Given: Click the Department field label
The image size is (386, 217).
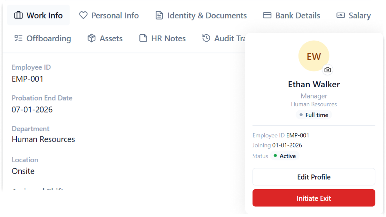Looking at the screenshot, I should [31, 129].
